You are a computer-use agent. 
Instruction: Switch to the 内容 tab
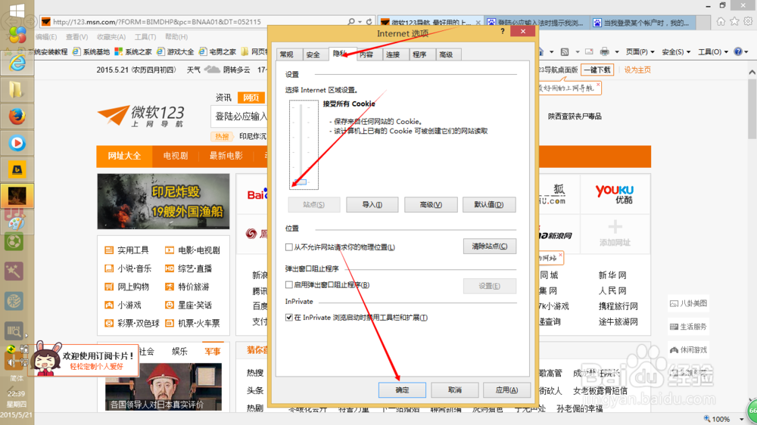(x=368, y=54)
